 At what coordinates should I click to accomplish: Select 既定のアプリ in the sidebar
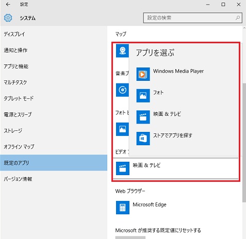click(54, 163)
